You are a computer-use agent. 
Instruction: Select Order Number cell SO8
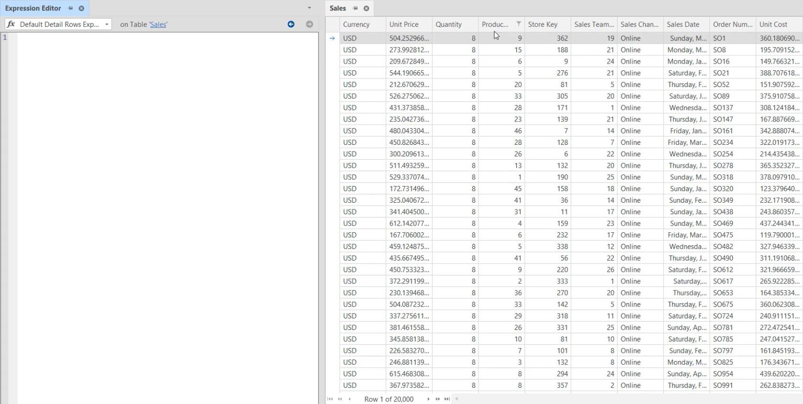click(733, 50)
